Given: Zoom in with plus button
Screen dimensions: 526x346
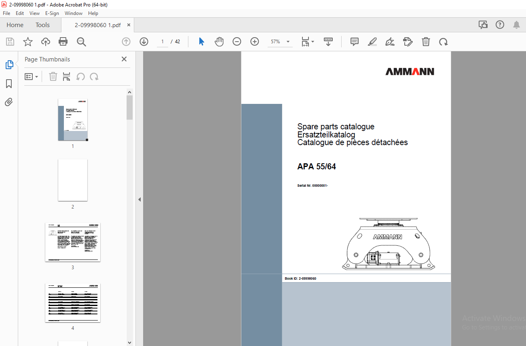Looking at the screenshot, I should coord(255,42).
